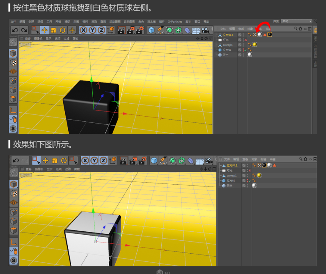Switch to Texture mode in bottom screenshot sidebar
The height and width of the screenshot is (274, 326).
point(13,193)
